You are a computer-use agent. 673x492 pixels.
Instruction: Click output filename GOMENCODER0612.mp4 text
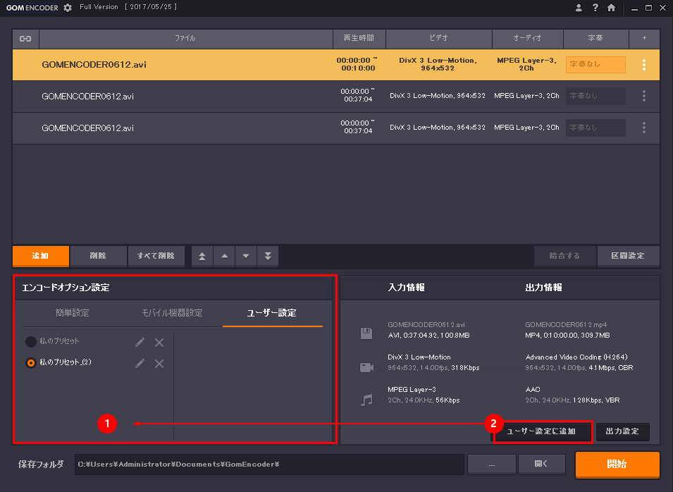(566, 325)
